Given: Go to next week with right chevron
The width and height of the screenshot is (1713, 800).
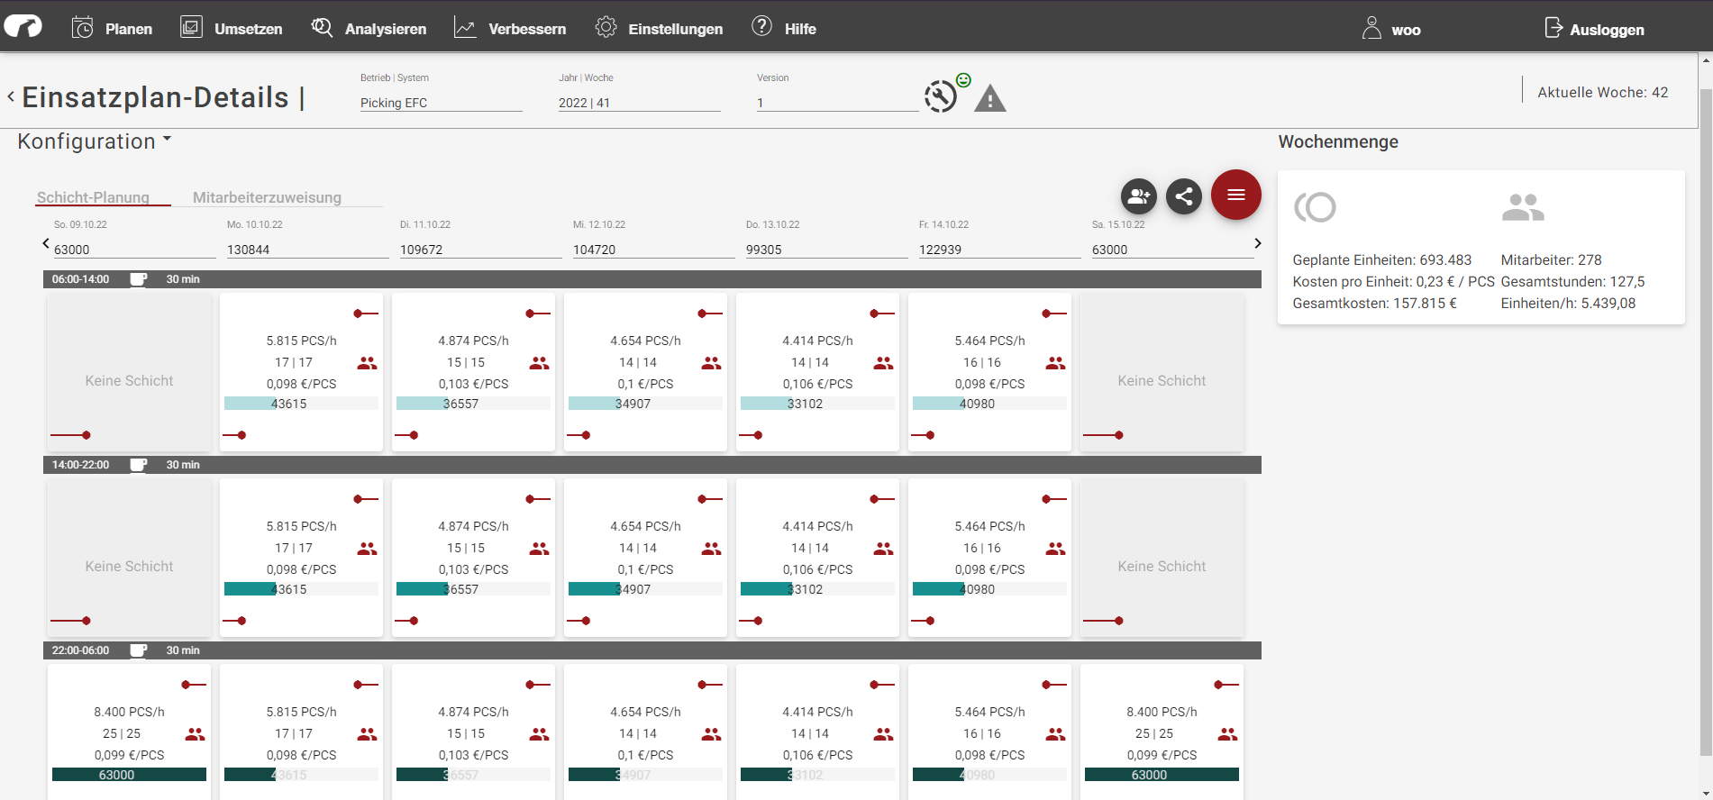Looking at the screenshot, I should click(x=1258, y=243).
